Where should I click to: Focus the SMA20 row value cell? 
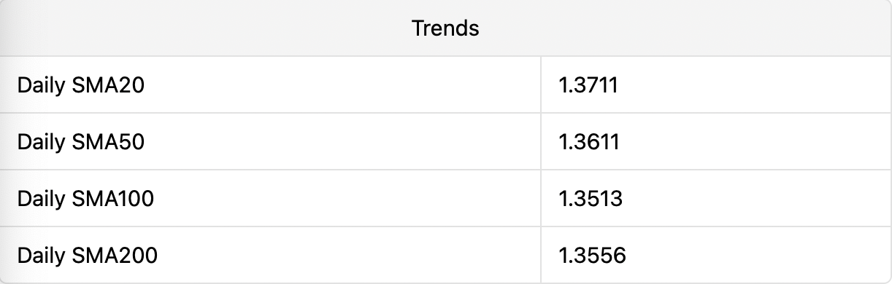(716, 85)
